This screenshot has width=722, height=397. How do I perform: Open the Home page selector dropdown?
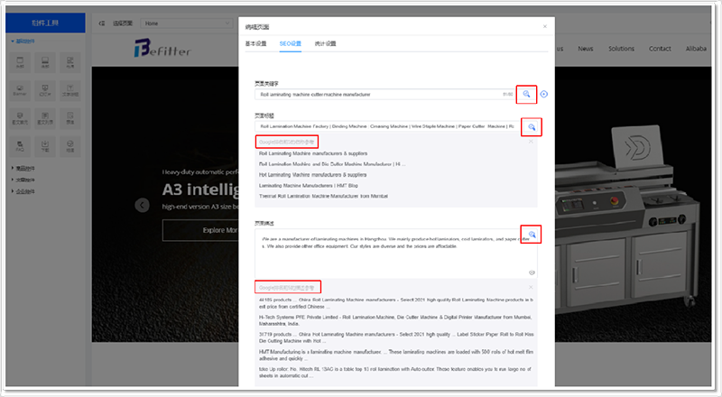pyautogui.click(x=187, y=23)
